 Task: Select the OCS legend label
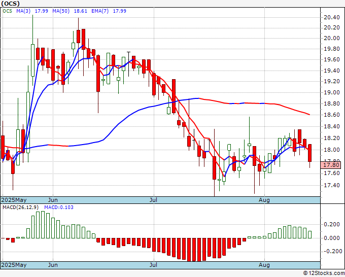point(8,11)
